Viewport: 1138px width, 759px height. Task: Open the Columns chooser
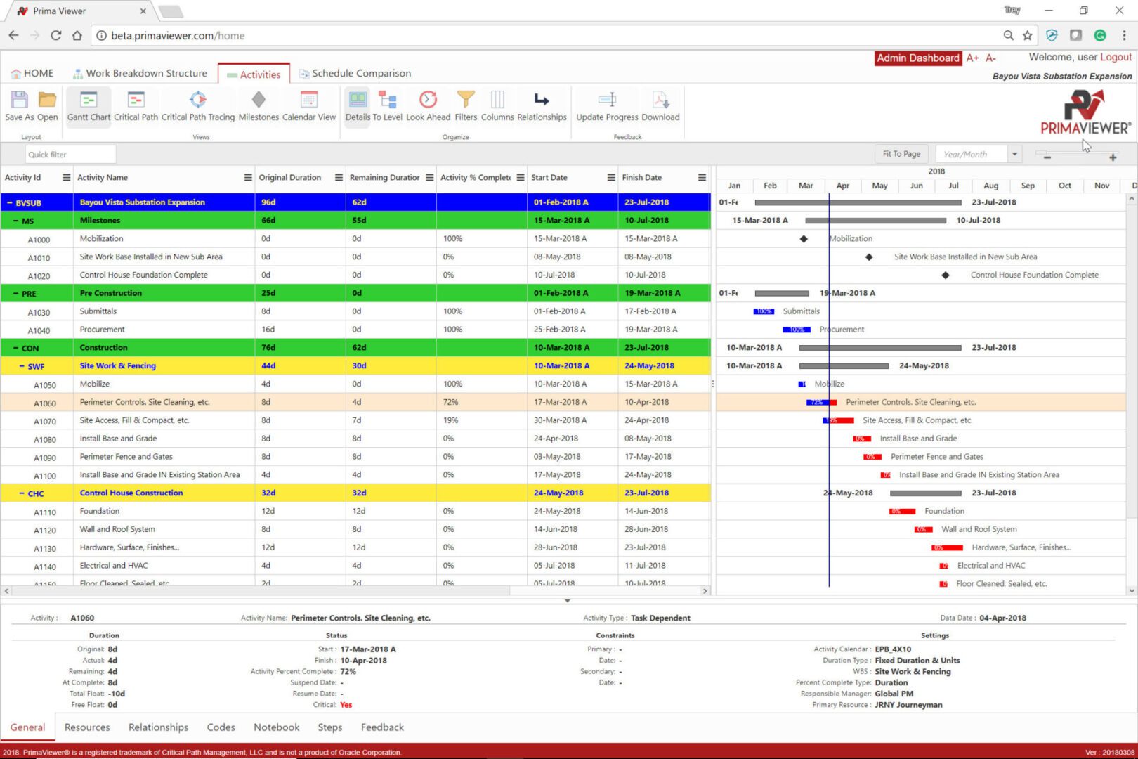(x=497, y=100)
